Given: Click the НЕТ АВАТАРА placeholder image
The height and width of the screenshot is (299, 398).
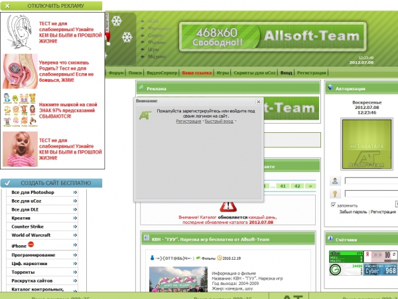Looking at the screenshot, I should (x=367, y=144).
